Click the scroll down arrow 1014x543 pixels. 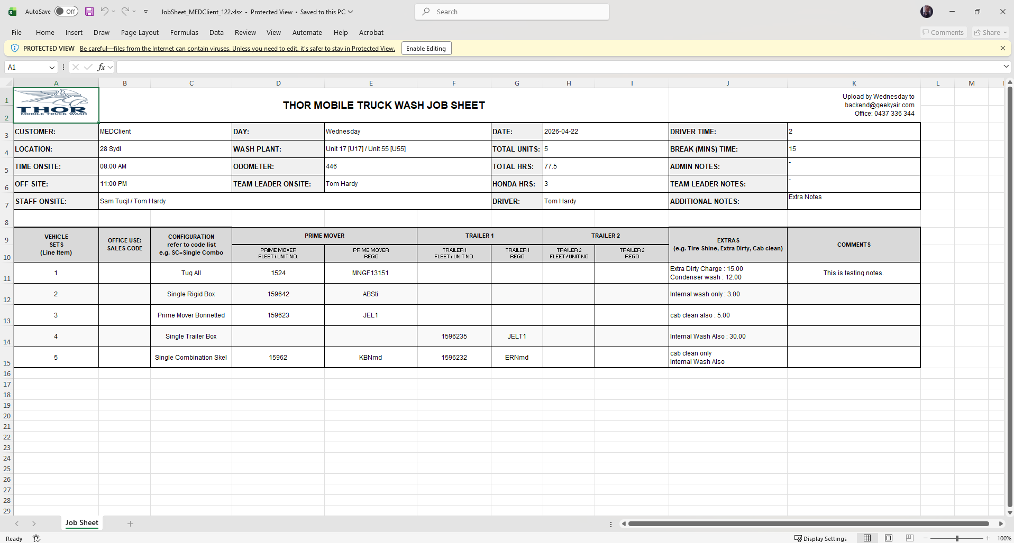(1010, 512)
